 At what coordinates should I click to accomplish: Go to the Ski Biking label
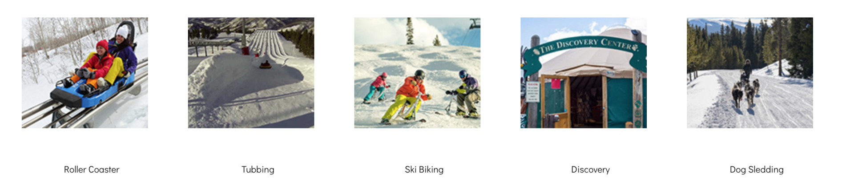coord(424,169)
